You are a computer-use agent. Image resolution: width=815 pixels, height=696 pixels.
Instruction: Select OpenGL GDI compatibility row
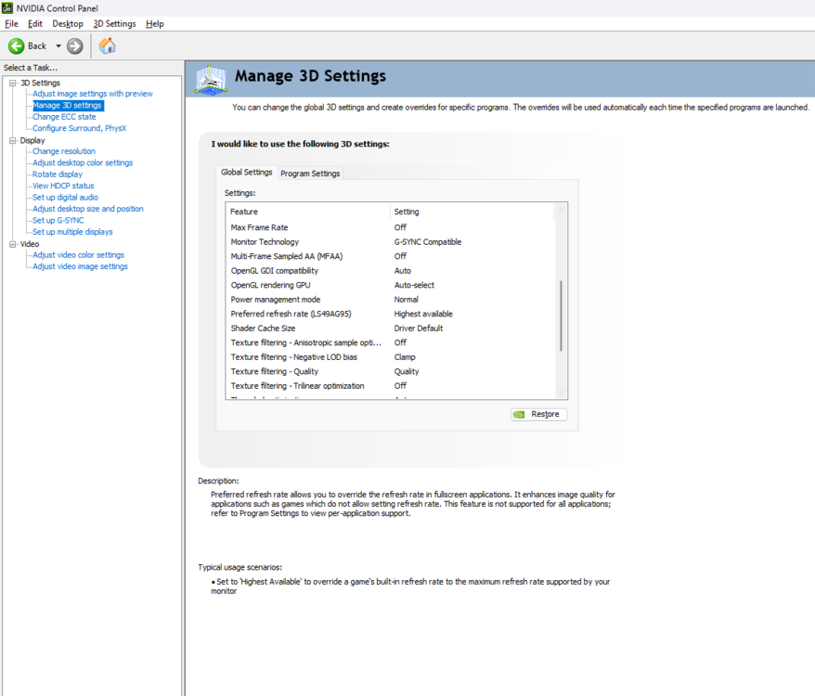(x=393, y=271)
